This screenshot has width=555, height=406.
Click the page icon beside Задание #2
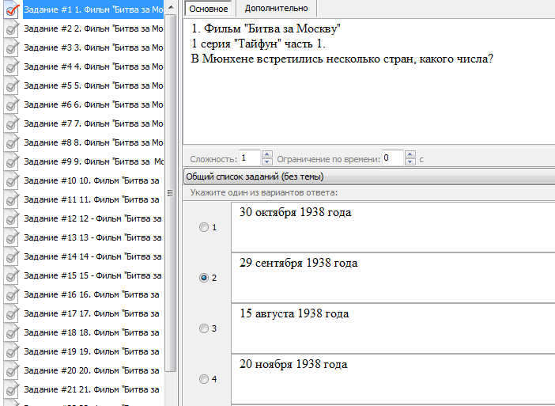coord(11,28)
